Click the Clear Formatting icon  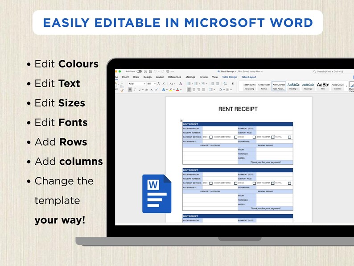point(181,83)
